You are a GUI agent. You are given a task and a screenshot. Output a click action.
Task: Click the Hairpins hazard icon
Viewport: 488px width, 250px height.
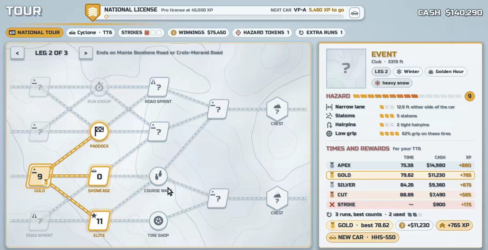click(329, 125)
